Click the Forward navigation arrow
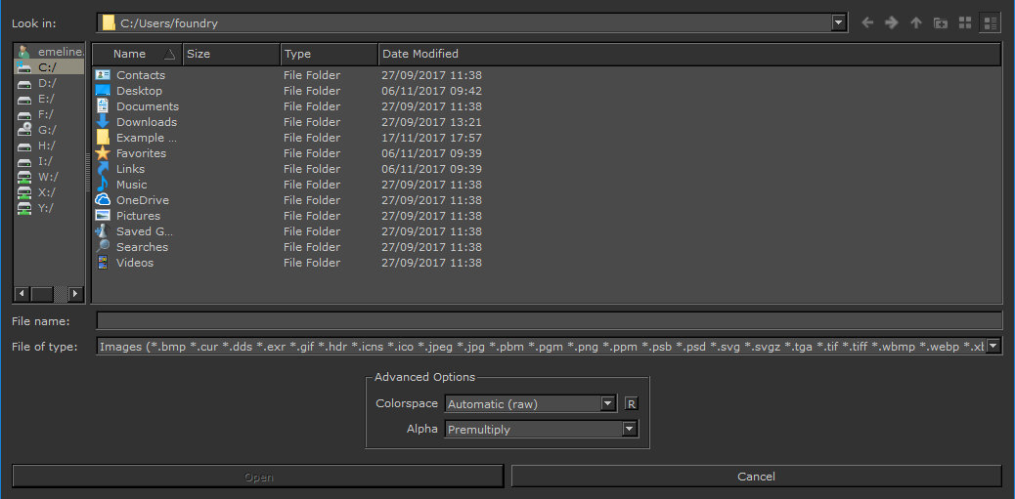Image resolution: width=1015 pixels, height=499 pixels. click(x=891, y=22)
